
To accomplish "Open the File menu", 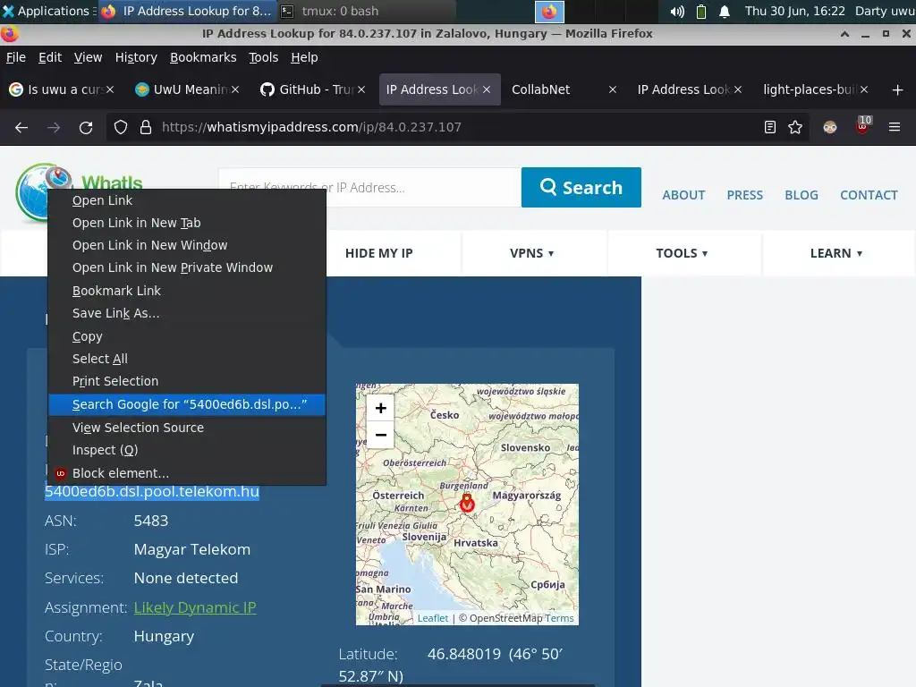I will tap(16, 57).
